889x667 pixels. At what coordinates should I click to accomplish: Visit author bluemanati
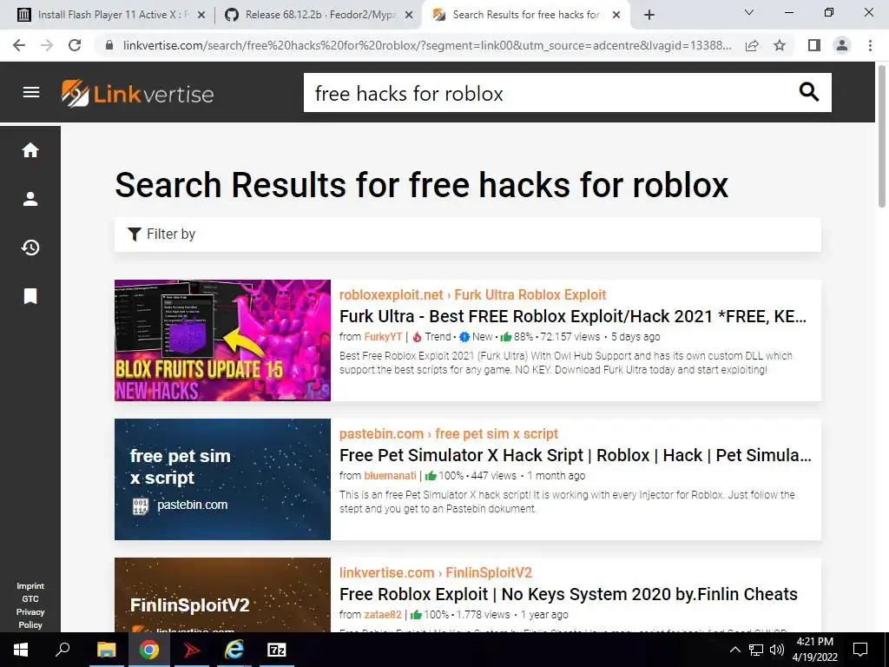[x=390, y=476]
